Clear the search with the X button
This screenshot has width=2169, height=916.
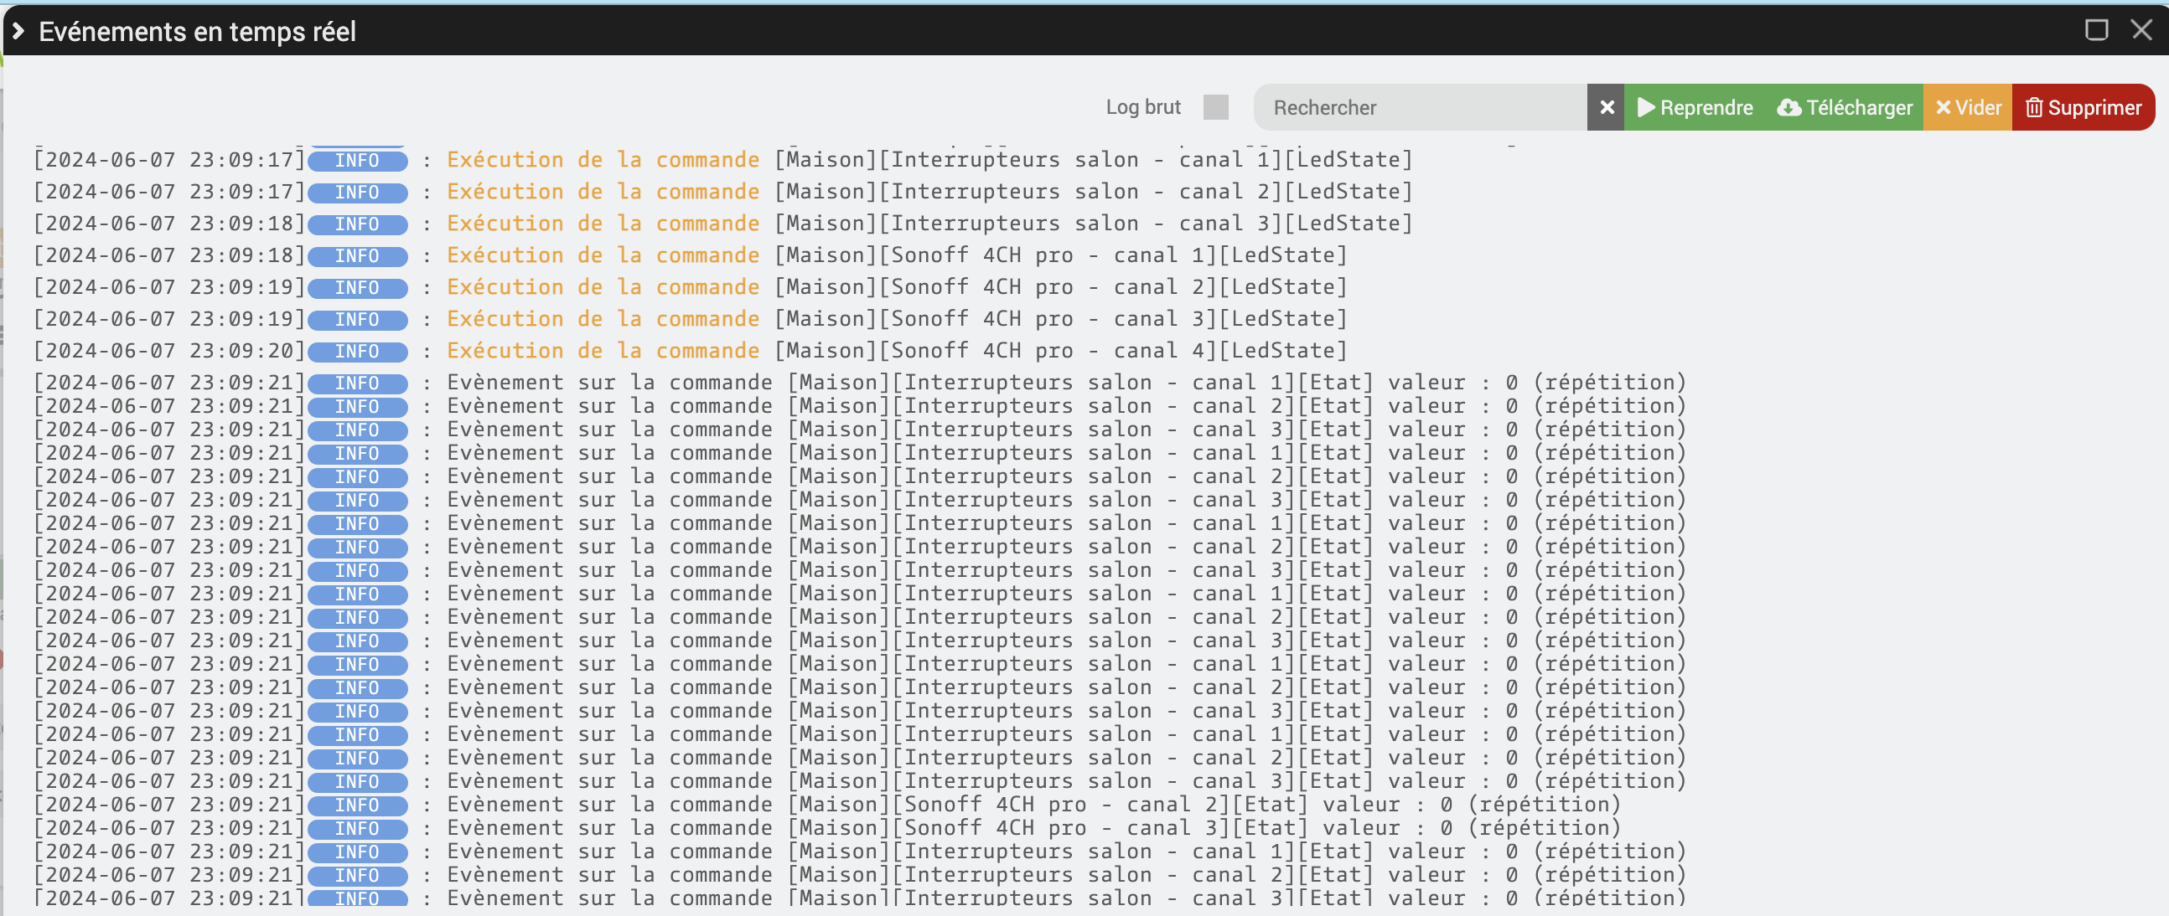click(x=1606, y=108)
